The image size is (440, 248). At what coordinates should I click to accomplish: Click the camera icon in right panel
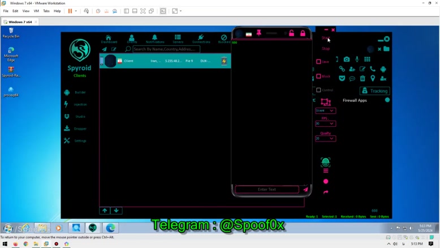(347, 59)
